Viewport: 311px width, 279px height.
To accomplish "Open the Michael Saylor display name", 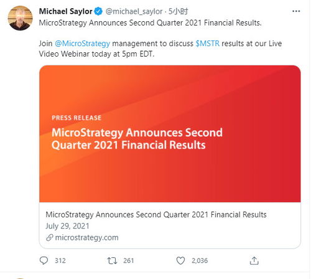I will tap(65, 11).
